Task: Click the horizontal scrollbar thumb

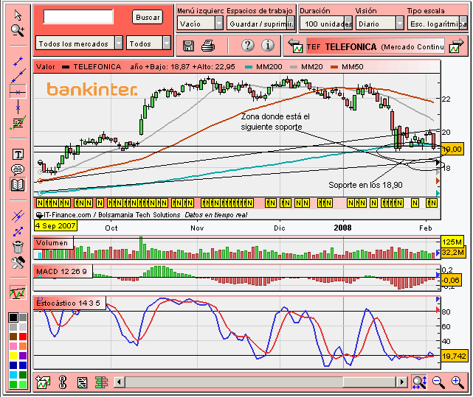Action: click(x=369, y=382)
